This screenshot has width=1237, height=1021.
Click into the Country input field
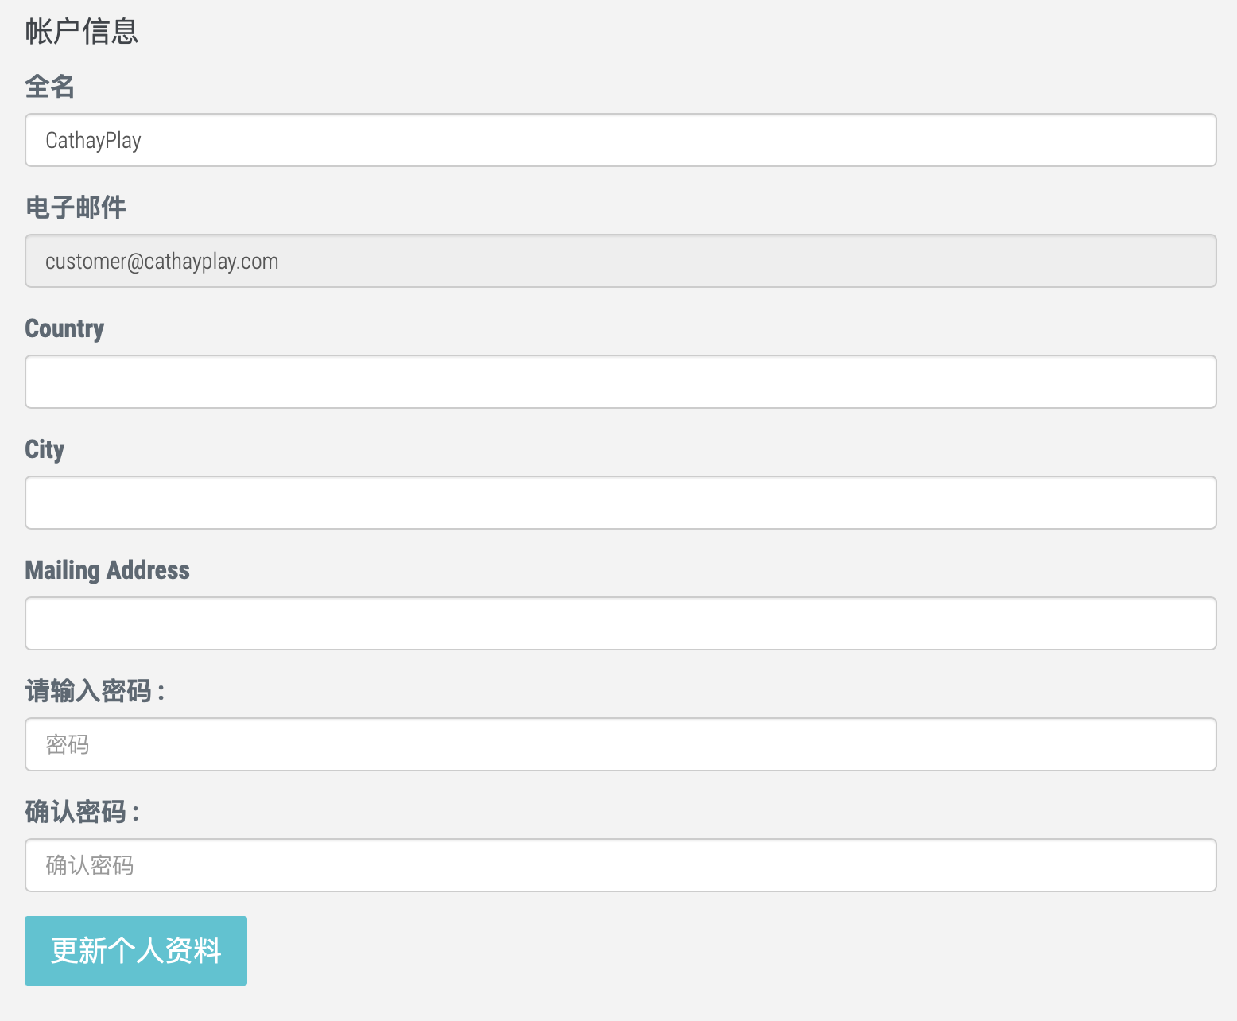click(620, 382)
